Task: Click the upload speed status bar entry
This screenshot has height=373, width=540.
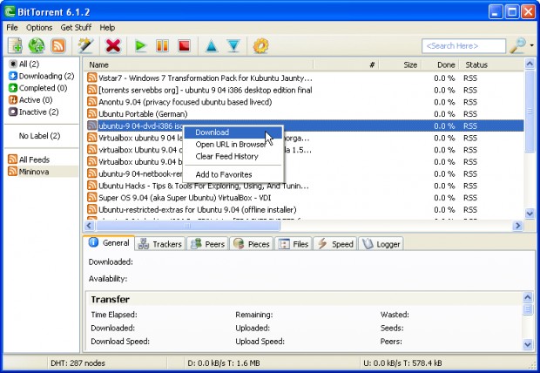Action: point(402,363)
